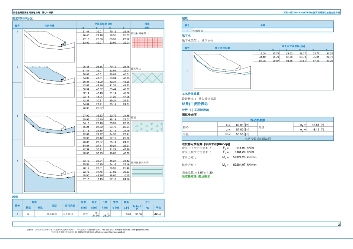Screen dimensions: 353x249
Task: Click the 分析 1 (工况阶段2) heading
Action: 195,110
